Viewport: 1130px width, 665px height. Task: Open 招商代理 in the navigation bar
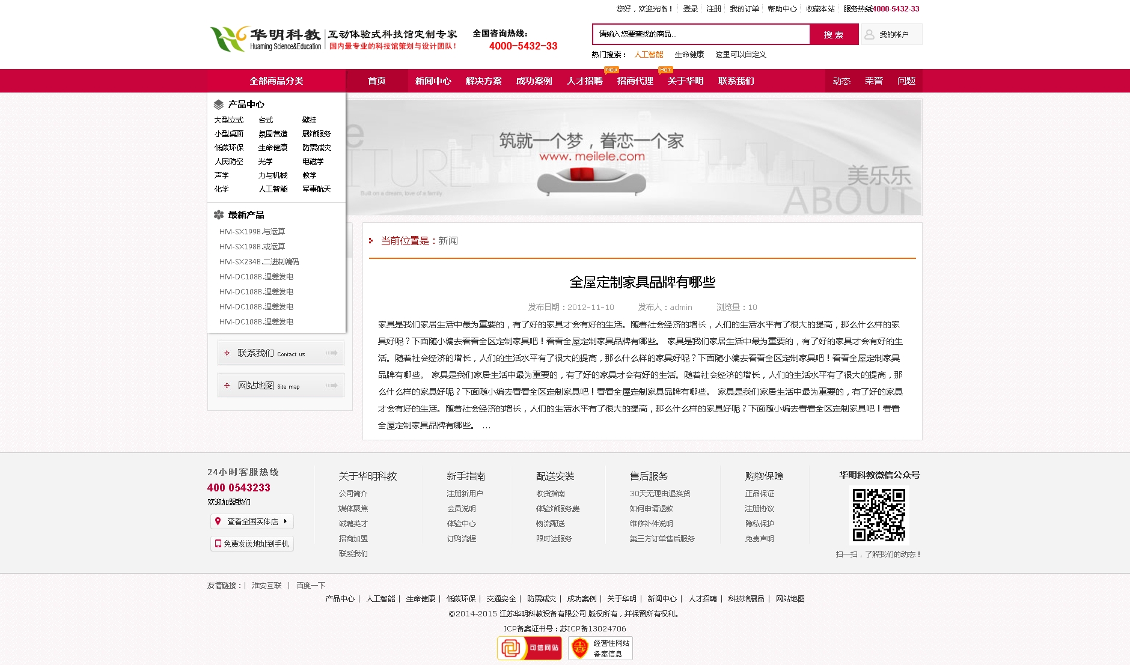[635, 81]
